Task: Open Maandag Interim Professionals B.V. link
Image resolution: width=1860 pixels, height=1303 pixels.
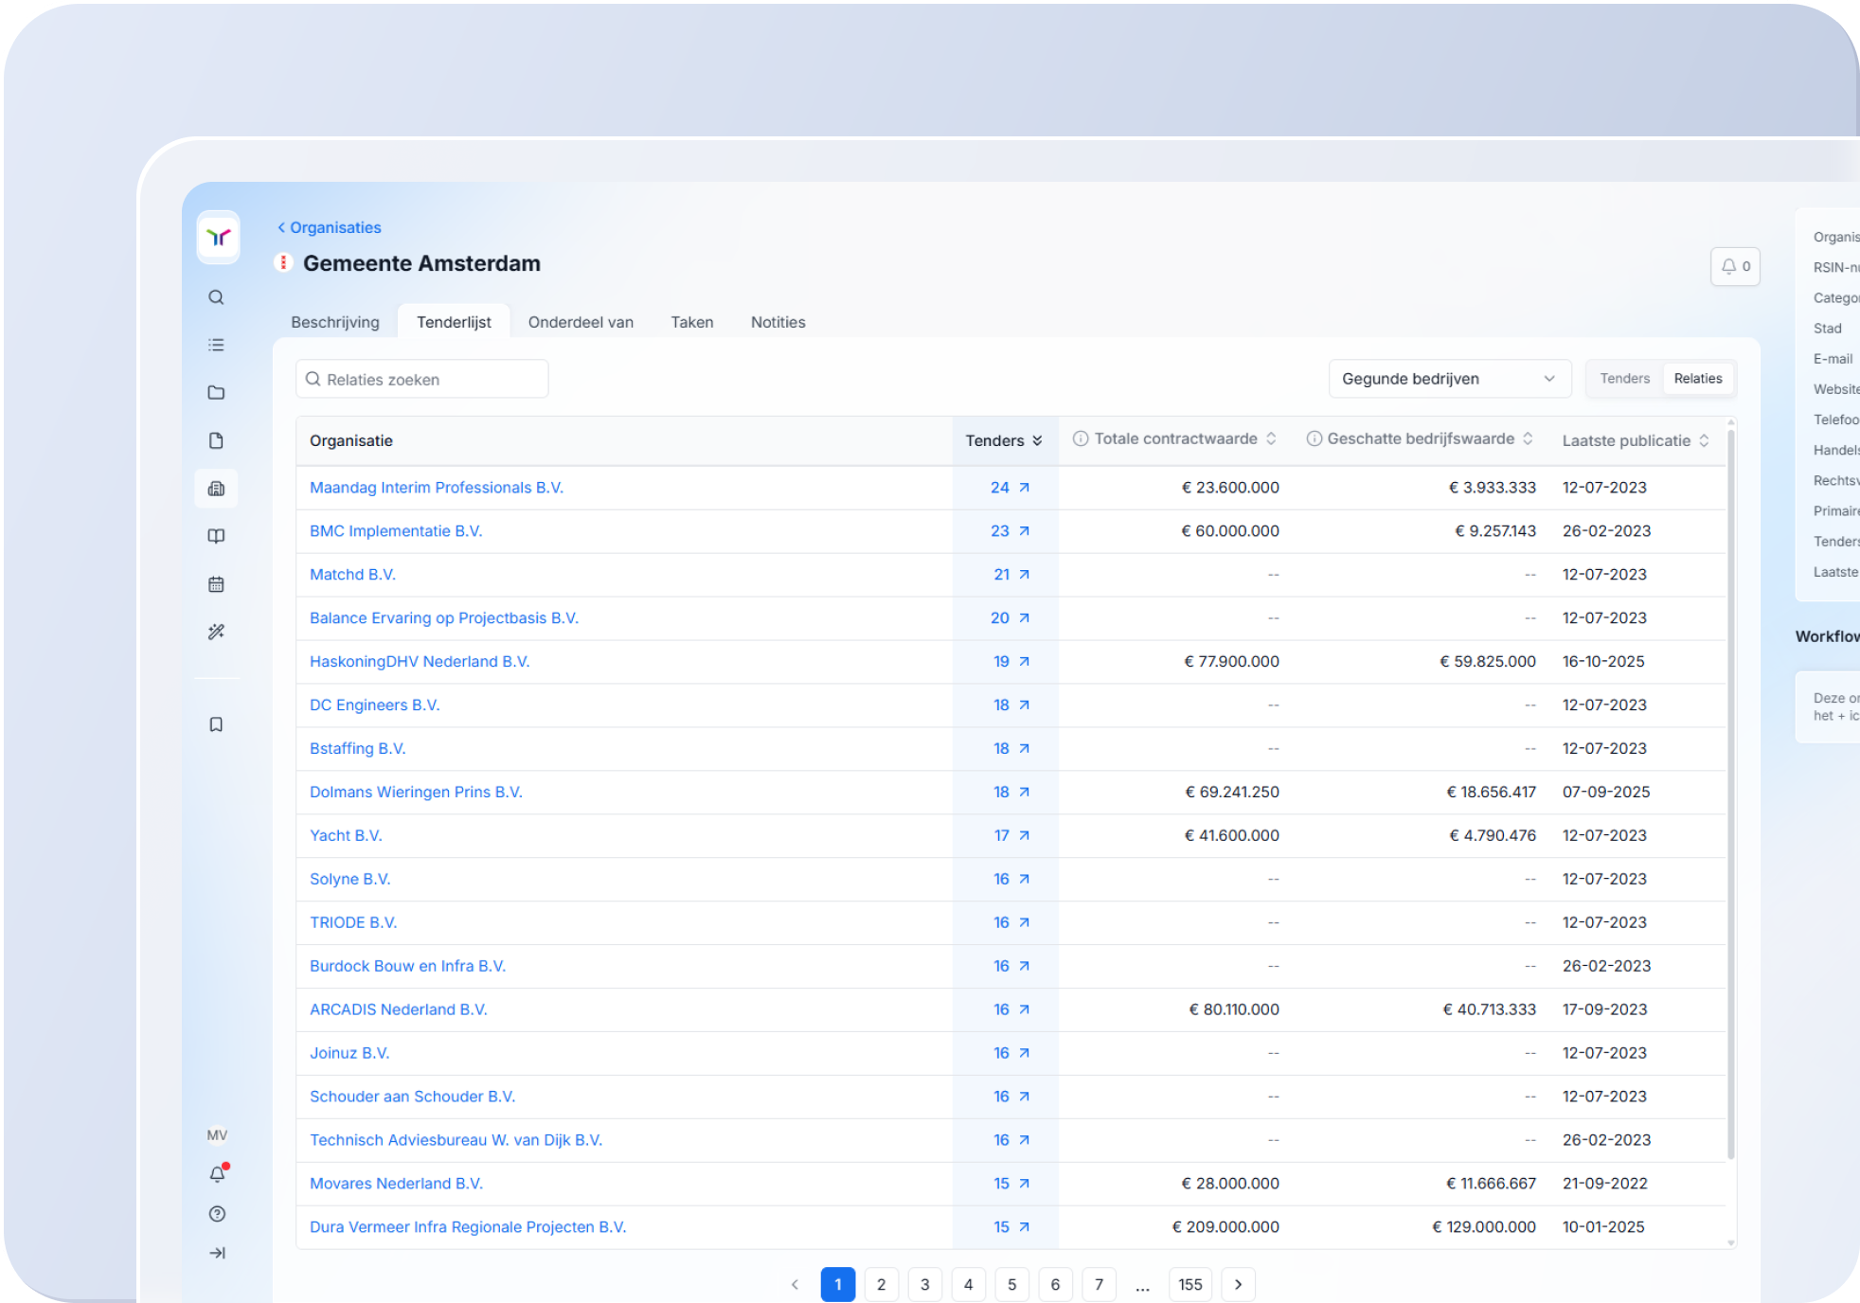Action: [x=437, y=488]
